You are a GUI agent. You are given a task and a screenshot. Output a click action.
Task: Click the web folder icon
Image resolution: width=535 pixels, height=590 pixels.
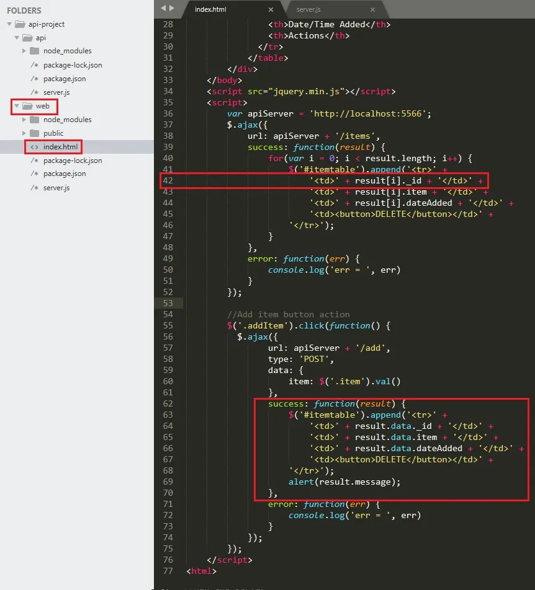click(x=27, y=106)
